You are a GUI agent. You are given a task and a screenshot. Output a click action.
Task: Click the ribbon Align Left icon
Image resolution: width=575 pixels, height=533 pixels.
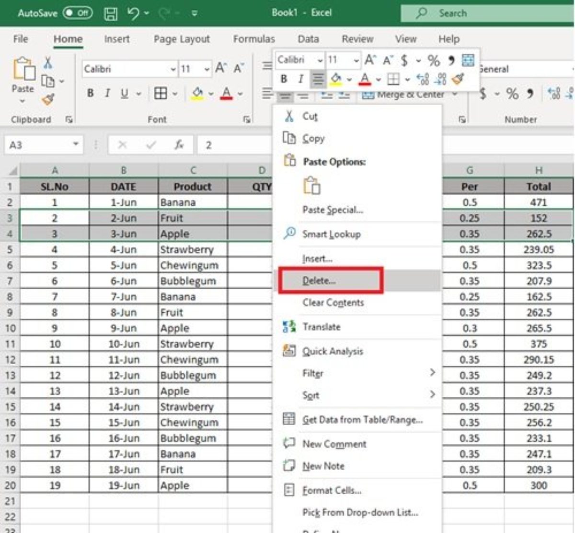coord(267,93)
